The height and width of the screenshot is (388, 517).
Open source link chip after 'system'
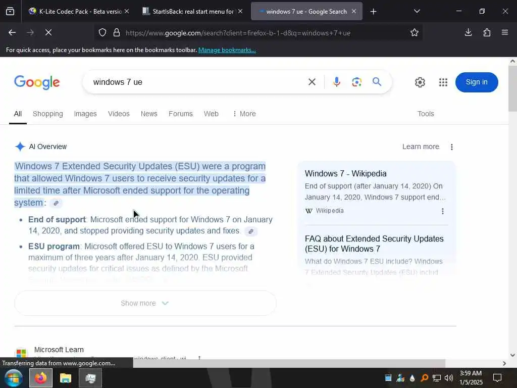point(56,203)
